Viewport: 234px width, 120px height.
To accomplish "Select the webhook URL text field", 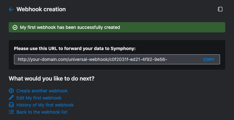I will click(x=117, y=59).
